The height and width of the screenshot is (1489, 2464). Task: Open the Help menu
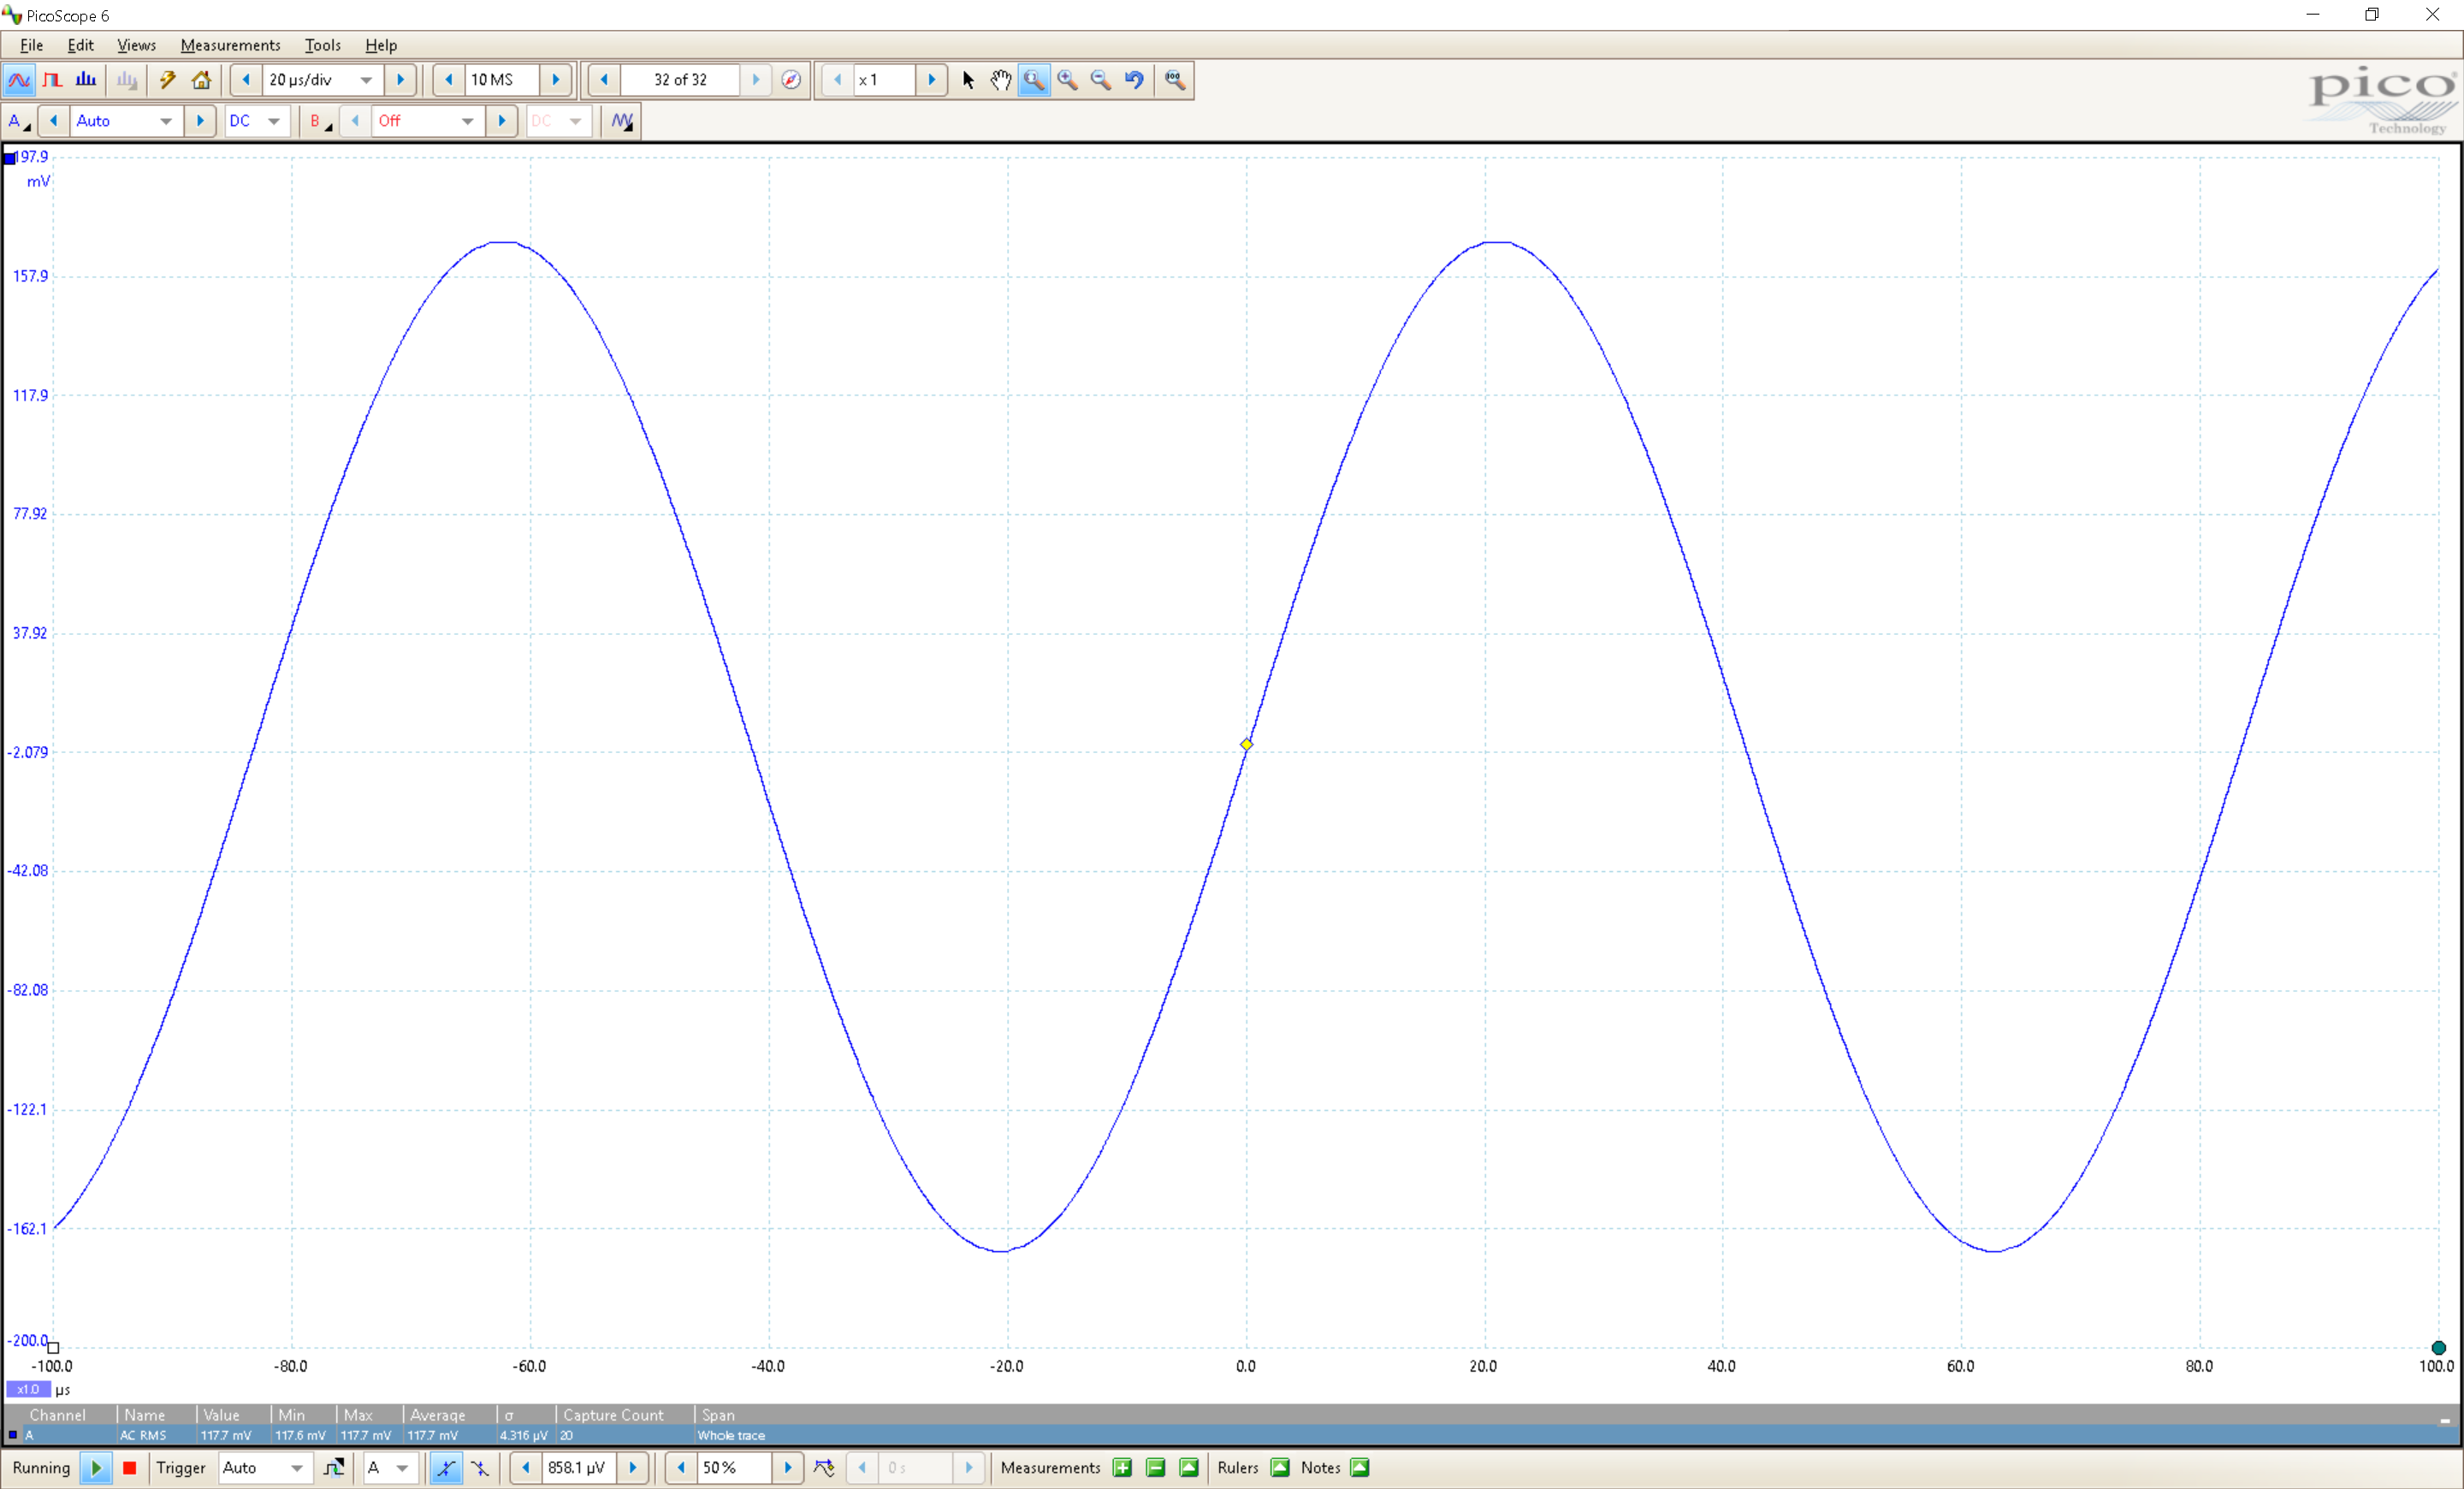tap(380, 45)
